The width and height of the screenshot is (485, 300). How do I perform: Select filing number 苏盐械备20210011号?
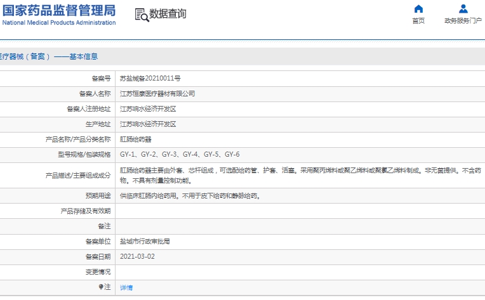(x=150, y=79)
